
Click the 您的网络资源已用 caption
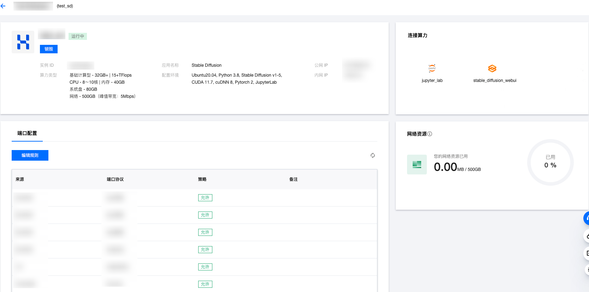point(451,156)
